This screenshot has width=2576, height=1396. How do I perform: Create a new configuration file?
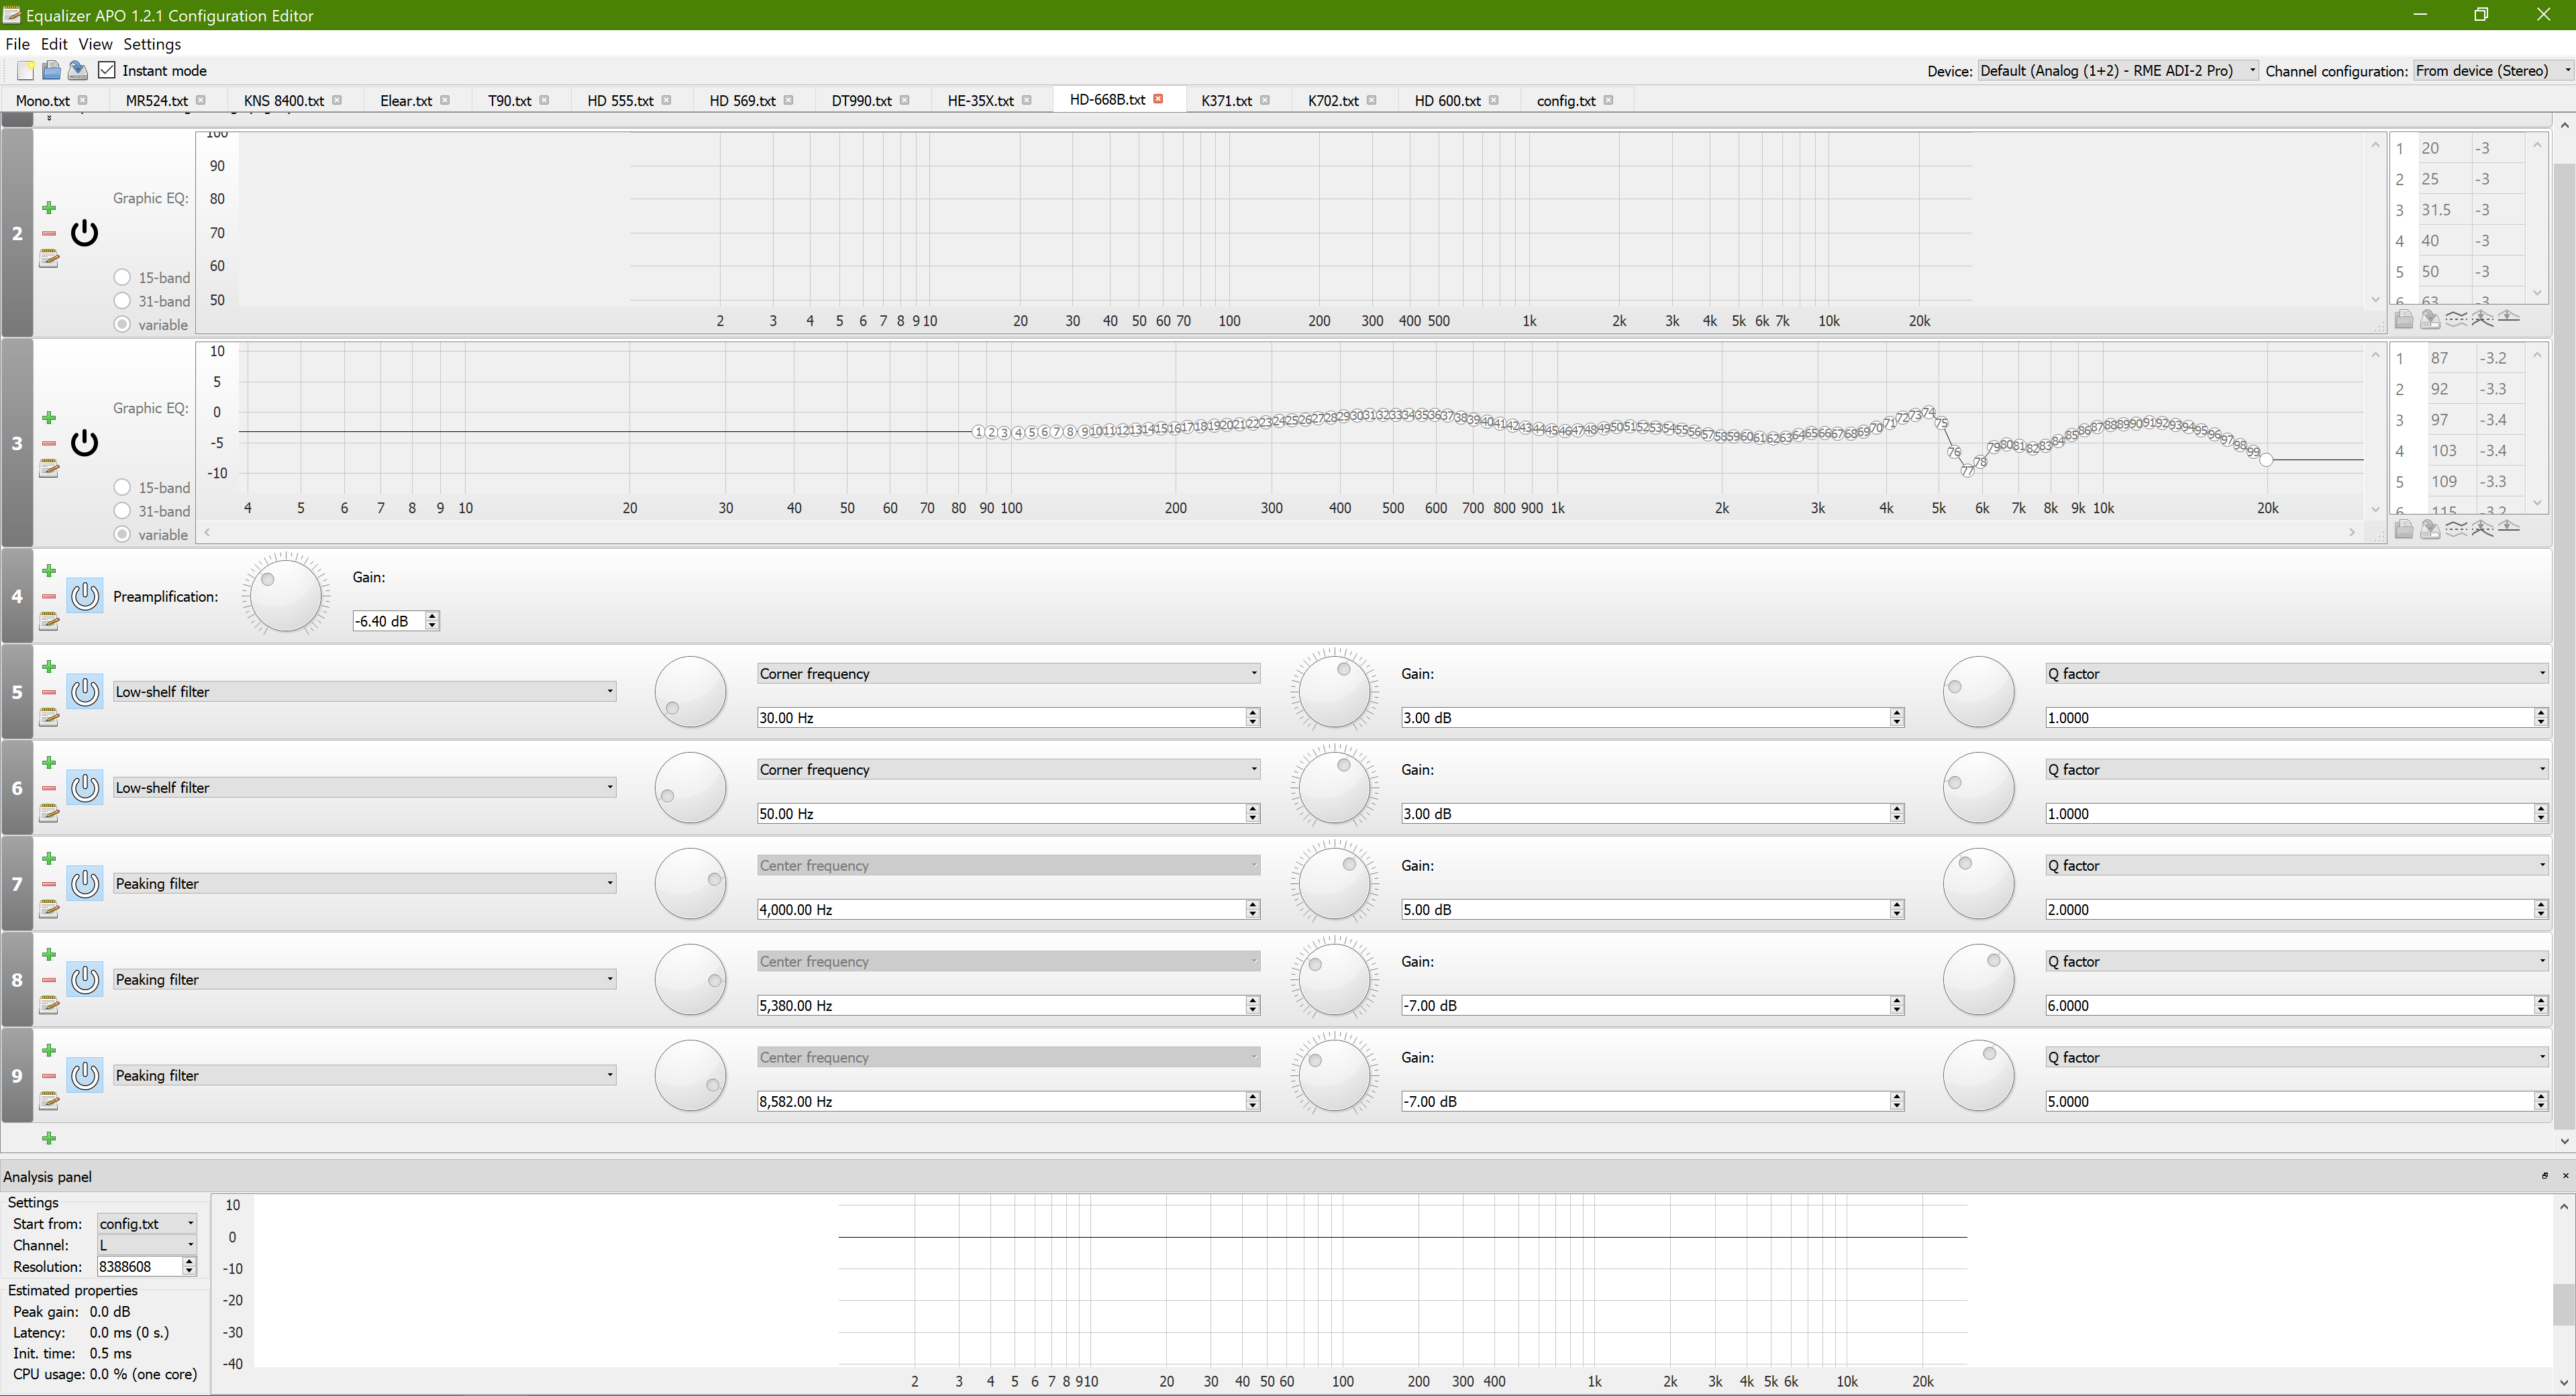[x=26, y=70]
